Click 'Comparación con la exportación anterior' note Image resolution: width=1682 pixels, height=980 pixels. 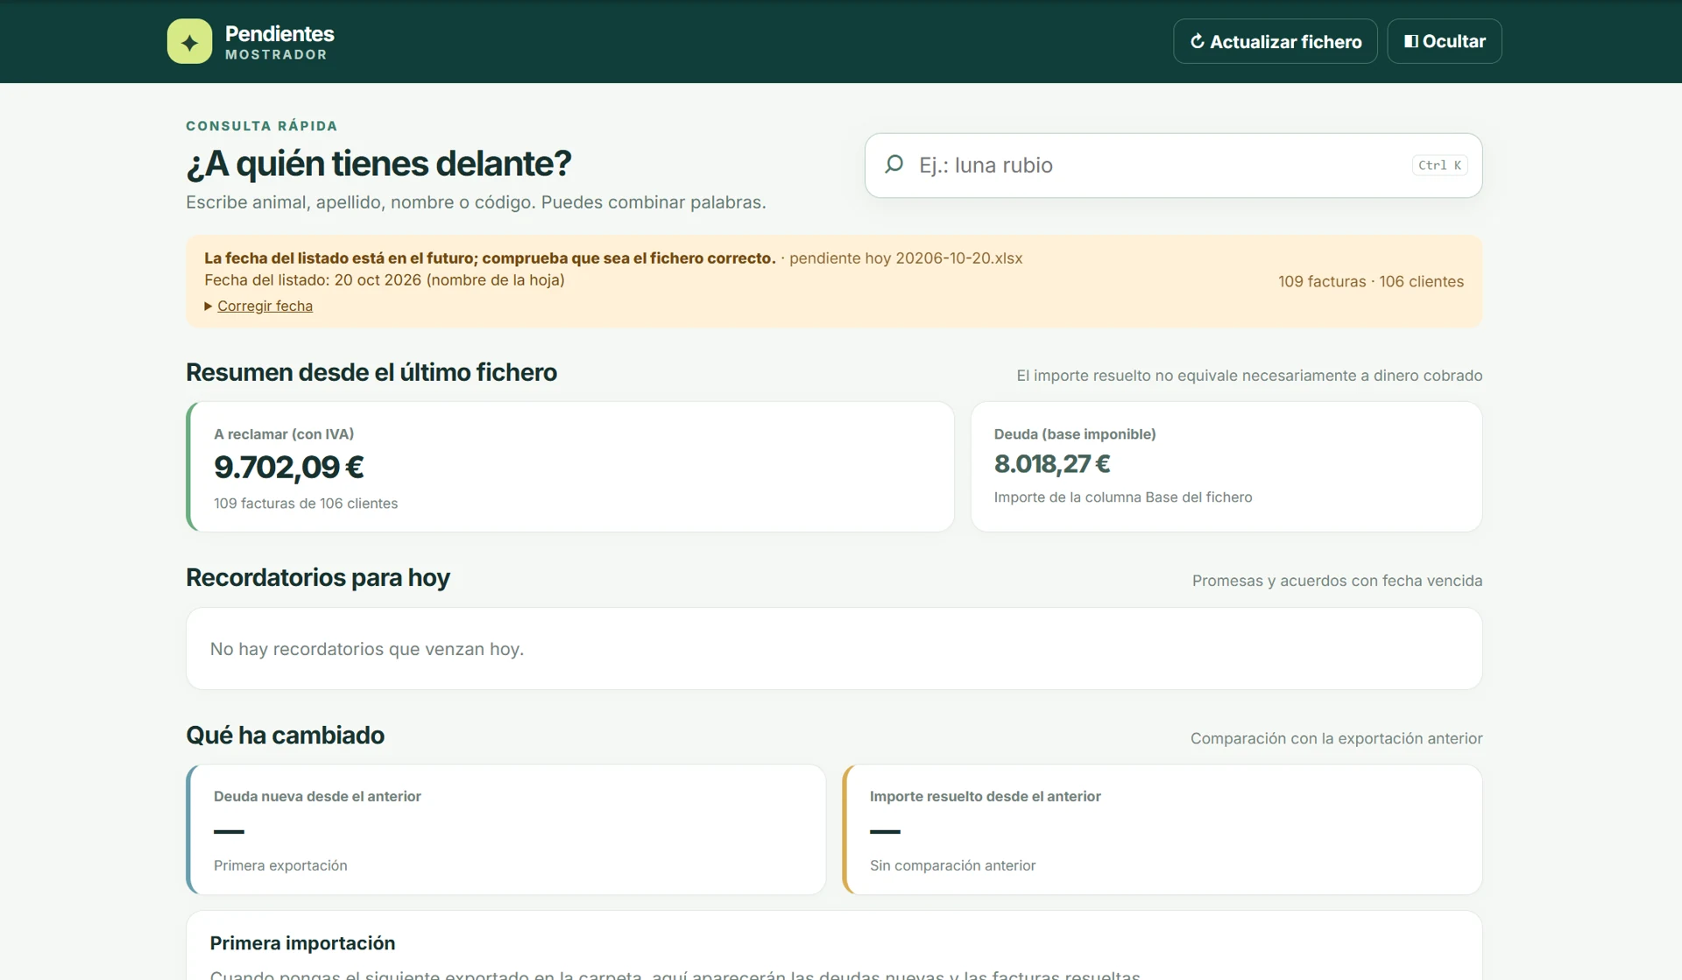[x=1336, y=738]
